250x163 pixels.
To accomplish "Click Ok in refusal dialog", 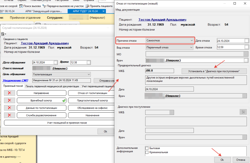I will pyautogui.click(x=222, y=160).
